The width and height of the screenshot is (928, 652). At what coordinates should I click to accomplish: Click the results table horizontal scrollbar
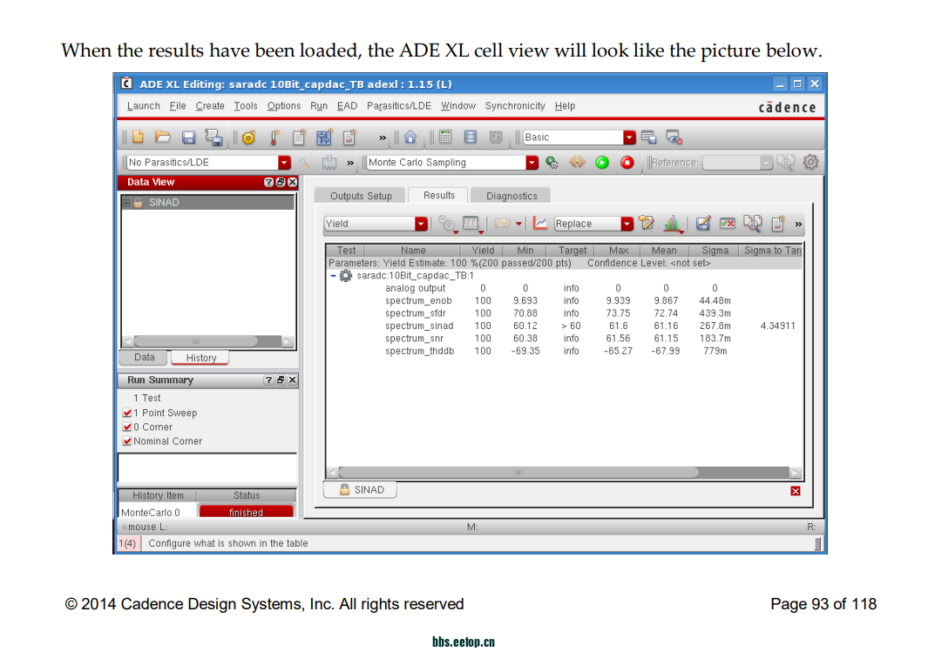click(518, 473)
